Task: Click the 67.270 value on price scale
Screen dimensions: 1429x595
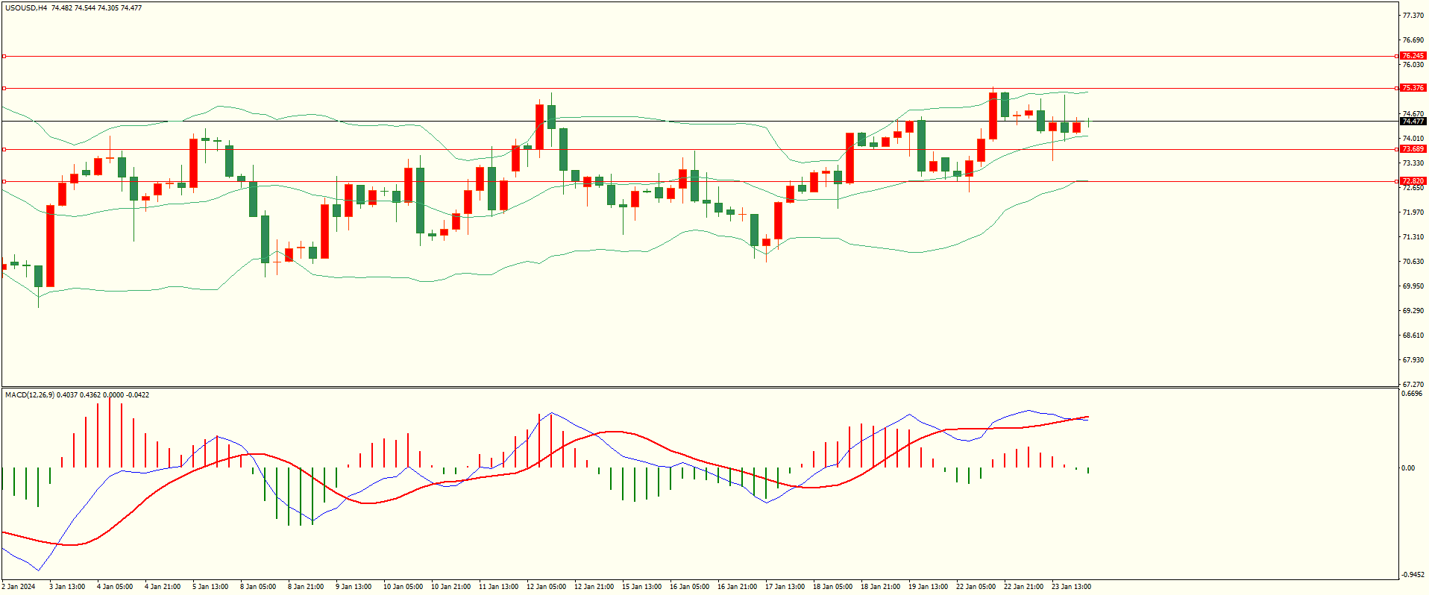Action: tap(1413, 385)
